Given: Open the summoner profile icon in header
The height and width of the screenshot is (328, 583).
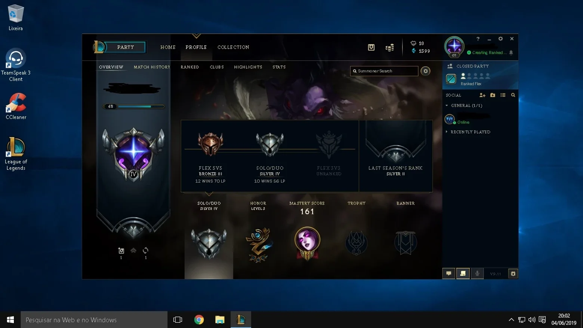Looking at the screenshot, I should (x=454, y=47).
